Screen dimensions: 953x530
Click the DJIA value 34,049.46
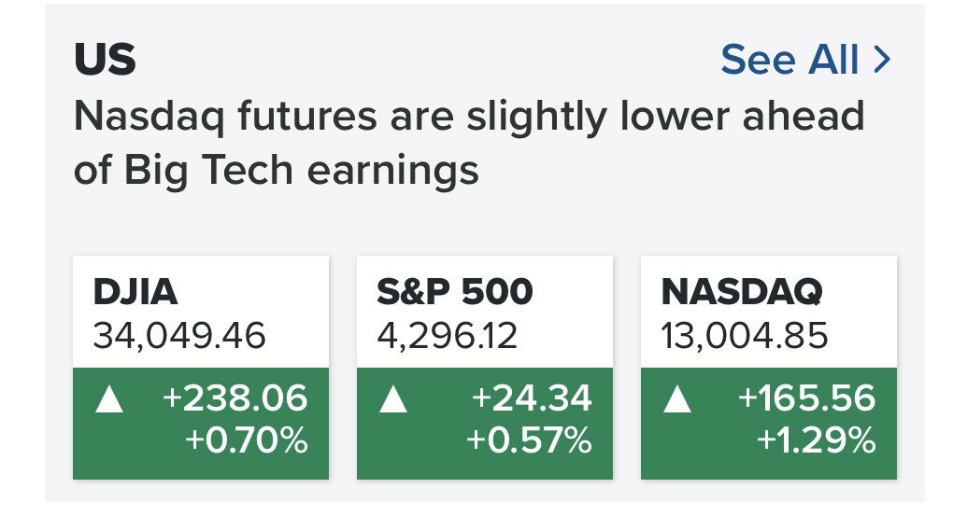179,335
